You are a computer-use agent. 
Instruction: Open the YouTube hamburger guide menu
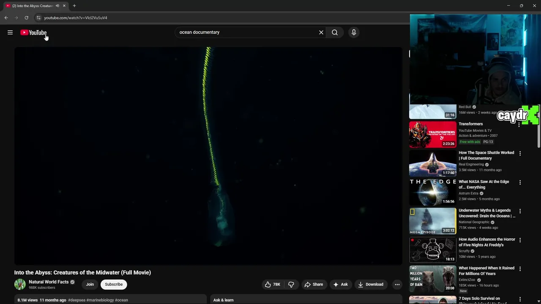pyautogui.click(x=10, y=33)
